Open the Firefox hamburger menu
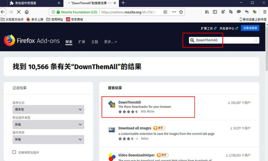Image resolution: width=268 pixels, height=161 pixels. click(x=265, y=12)
